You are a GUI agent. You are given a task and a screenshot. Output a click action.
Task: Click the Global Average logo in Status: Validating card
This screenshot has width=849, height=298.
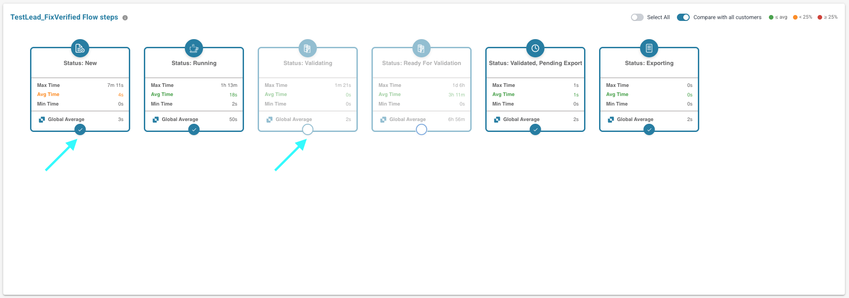tap(269, 120)
